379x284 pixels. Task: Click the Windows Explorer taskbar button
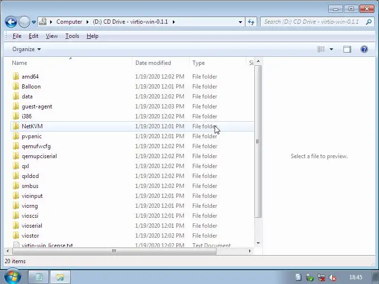[x=60, y=277]
